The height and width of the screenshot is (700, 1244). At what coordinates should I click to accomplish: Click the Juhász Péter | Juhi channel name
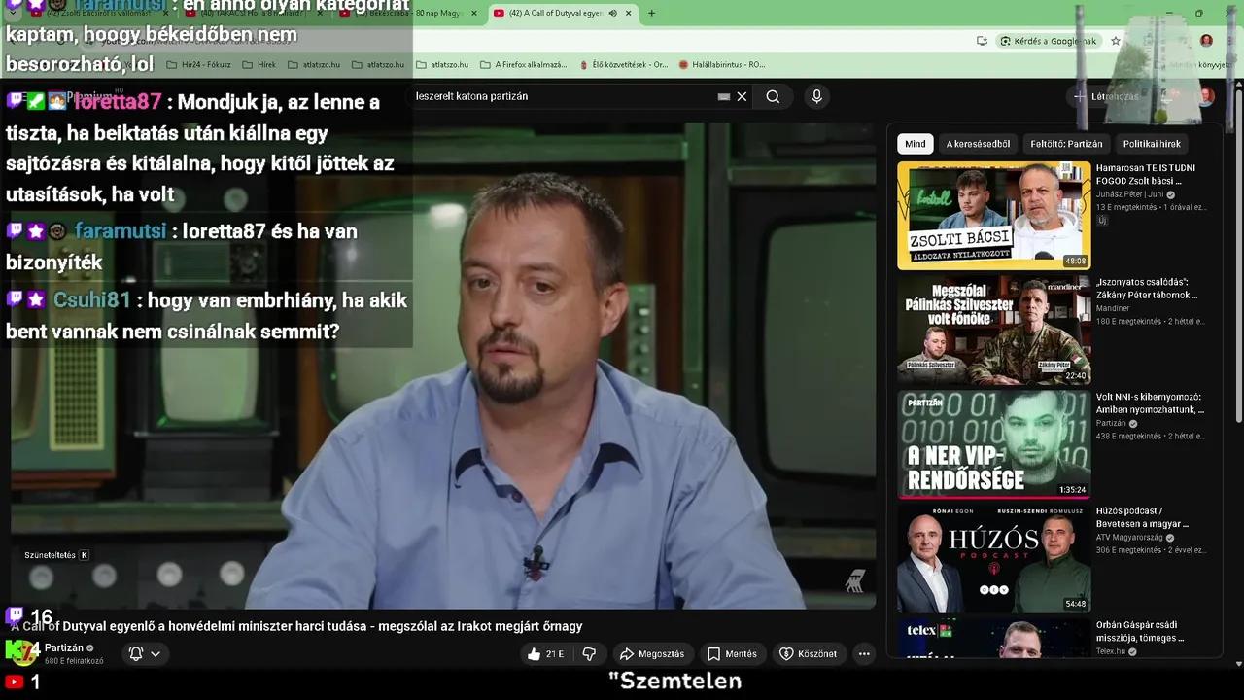point(1129,194)
